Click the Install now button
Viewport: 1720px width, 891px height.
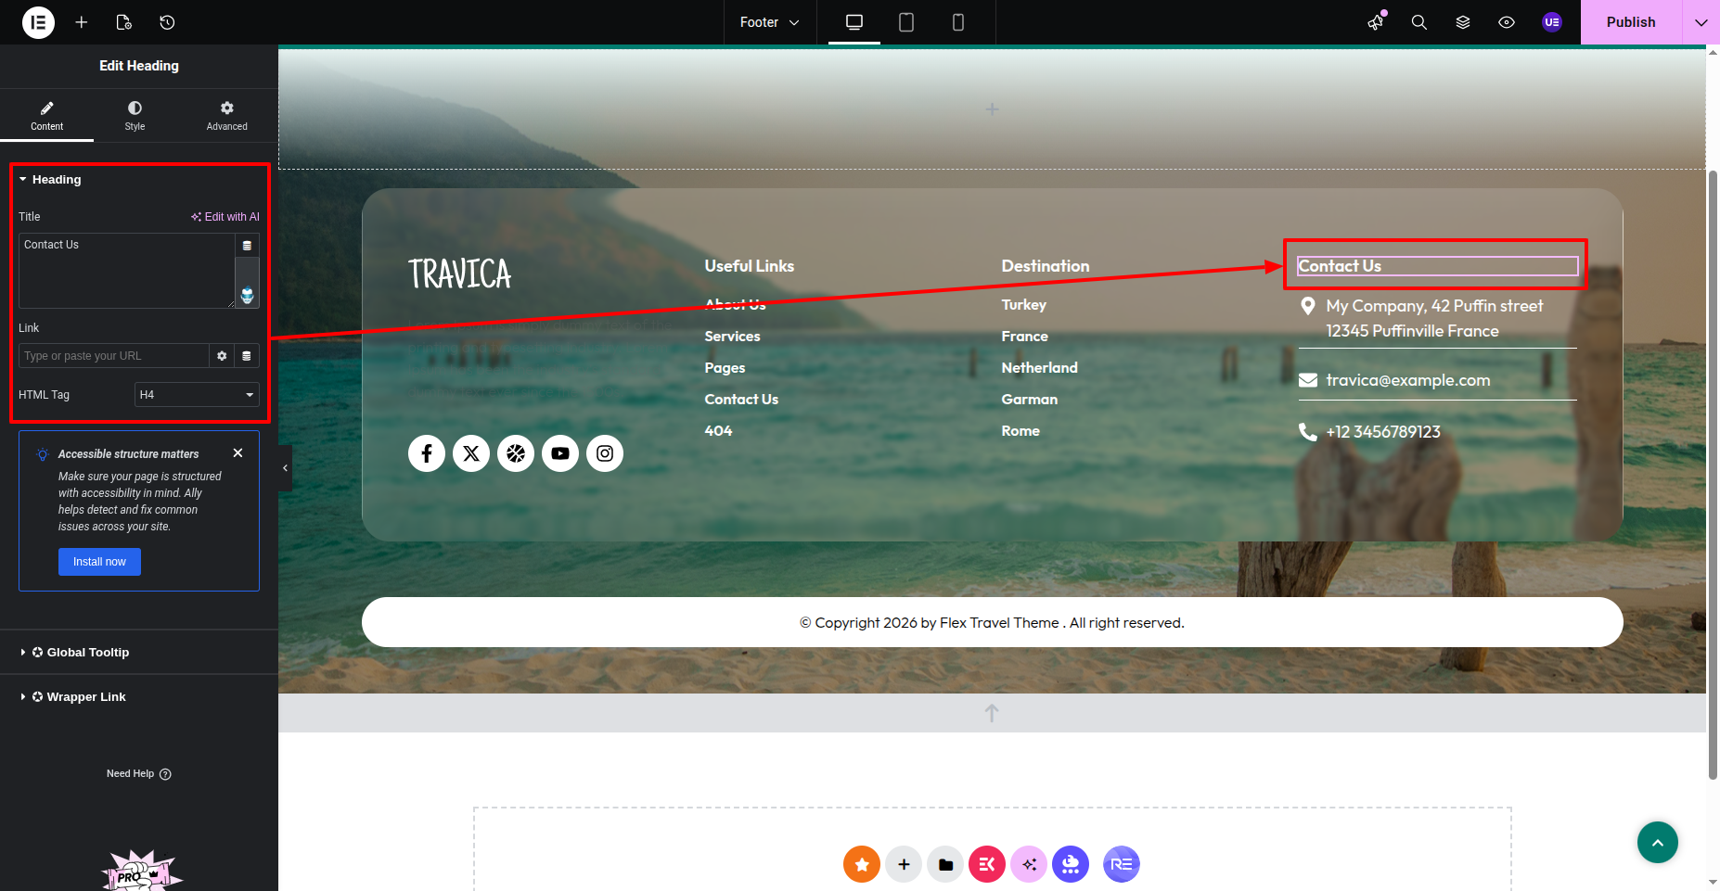click(99, 562)
